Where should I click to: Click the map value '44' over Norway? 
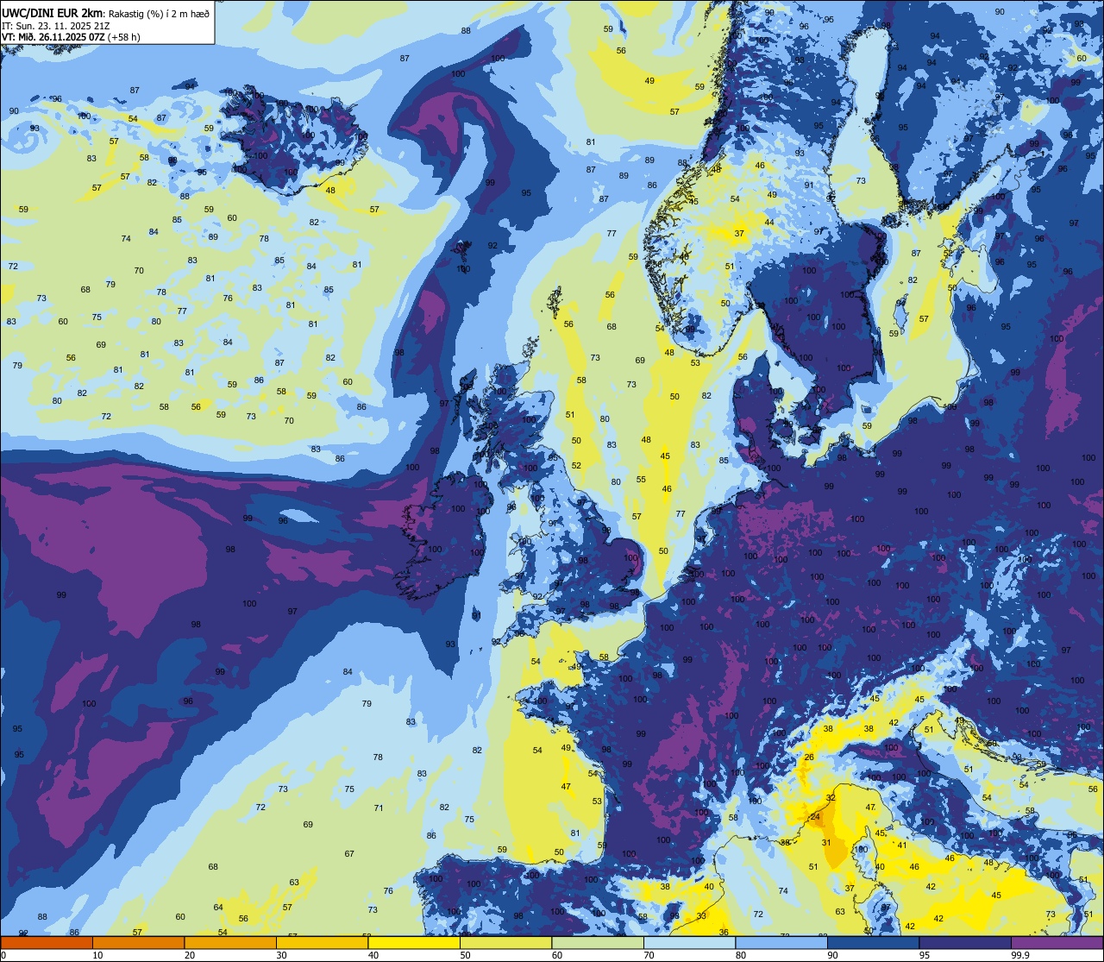coord(768,223)
